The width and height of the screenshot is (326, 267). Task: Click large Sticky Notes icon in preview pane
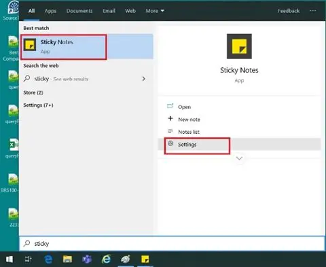[x=239, y=46]
